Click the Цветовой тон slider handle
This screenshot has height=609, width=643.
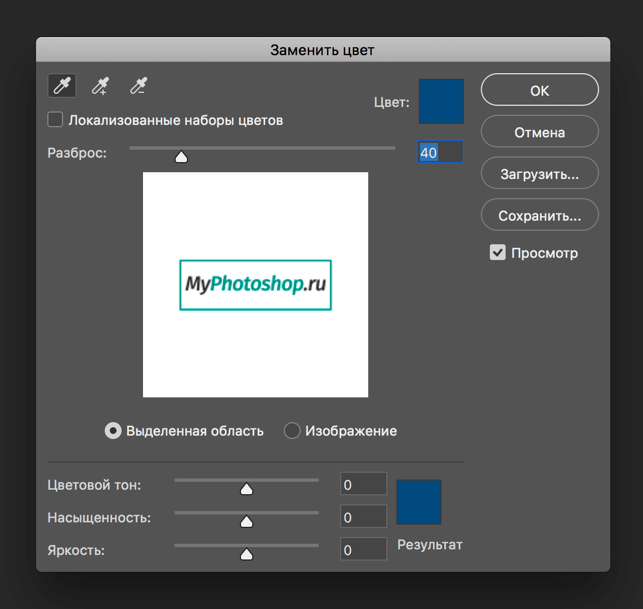pos(247,489)
